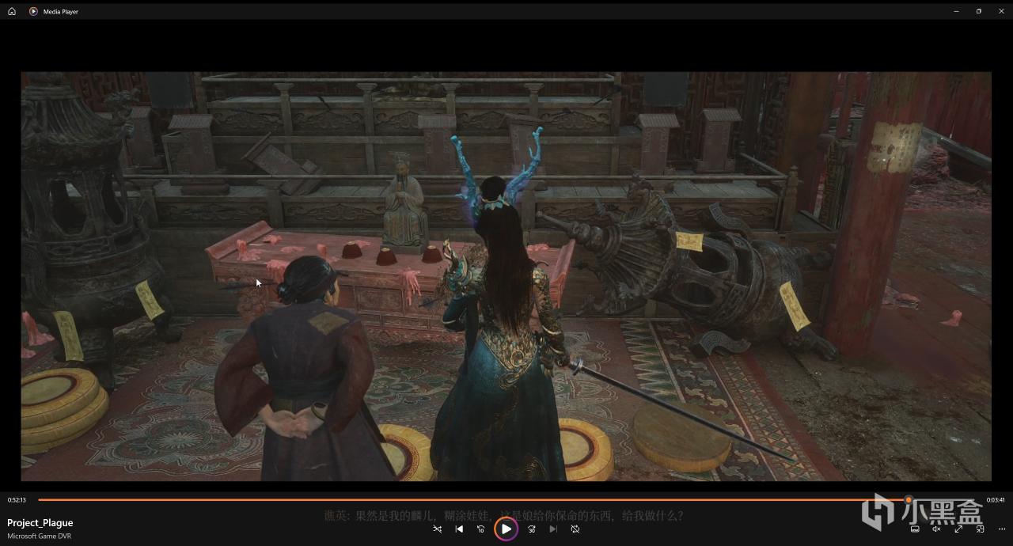Skip back 10 seconds
Viewport: 1013px width, 546px height.
(x=480, y=529)
